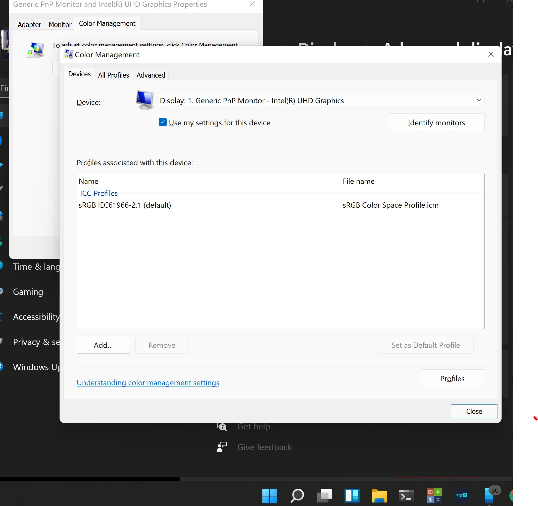Click the Identify monitors button
The height and width of the screenshot is (506, 538).
(x=436, y=123)
